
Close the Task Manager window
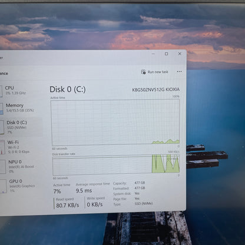[180, 54]
